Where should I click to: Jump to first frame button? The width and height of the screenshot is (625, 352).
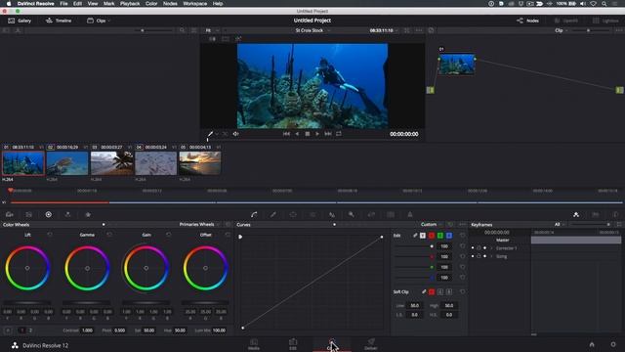tap(286, 134)
